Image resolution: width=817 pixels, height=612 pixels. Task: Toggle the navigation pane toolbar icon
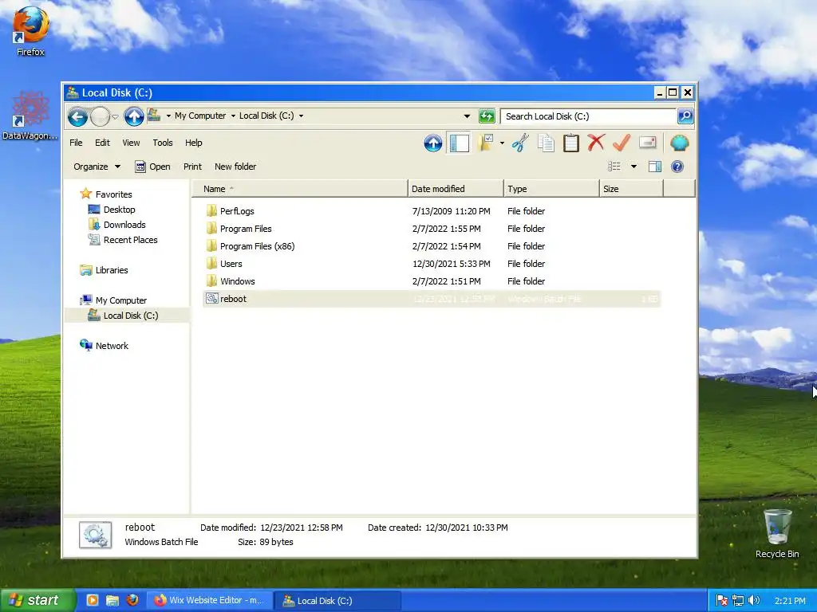click(x=459, y=143)
